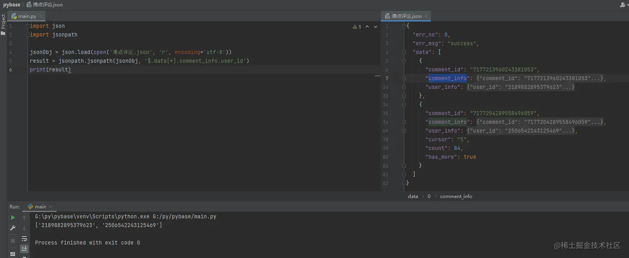Screen dimensions: 629x258
Task: Click "cursor" key on JSON line 78
Action: [438, 139]
